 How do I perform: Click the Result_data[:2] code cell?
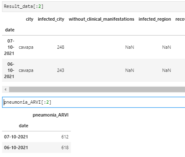click(x=94, y=7)
